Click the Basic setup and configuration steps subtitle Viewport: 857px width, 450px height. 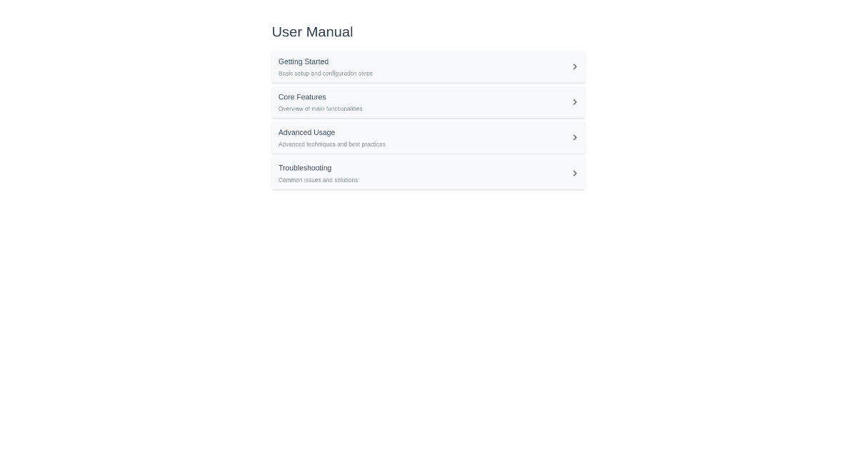point(325,73)
